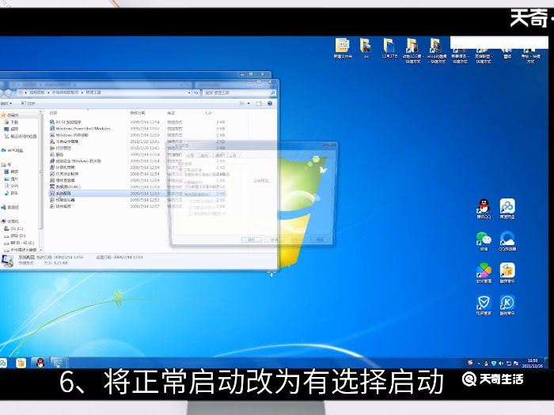Sort files by the 大小 column header
554x415 pixels.
click(x=208, y=113)
